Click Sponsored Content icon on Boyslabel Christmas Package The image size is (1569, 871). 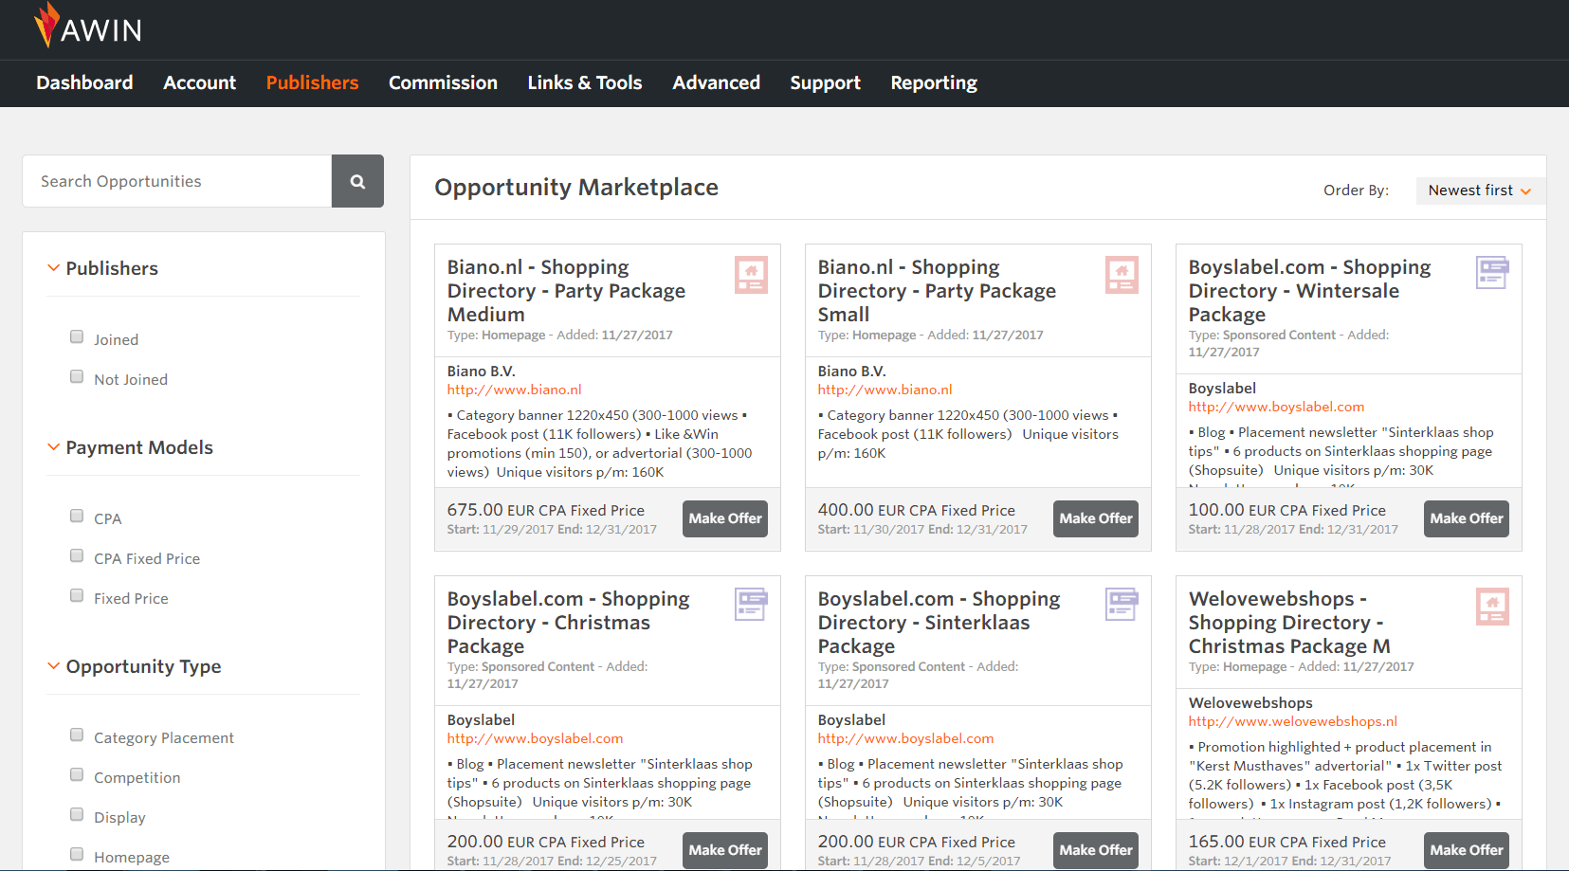coord(751,605)
